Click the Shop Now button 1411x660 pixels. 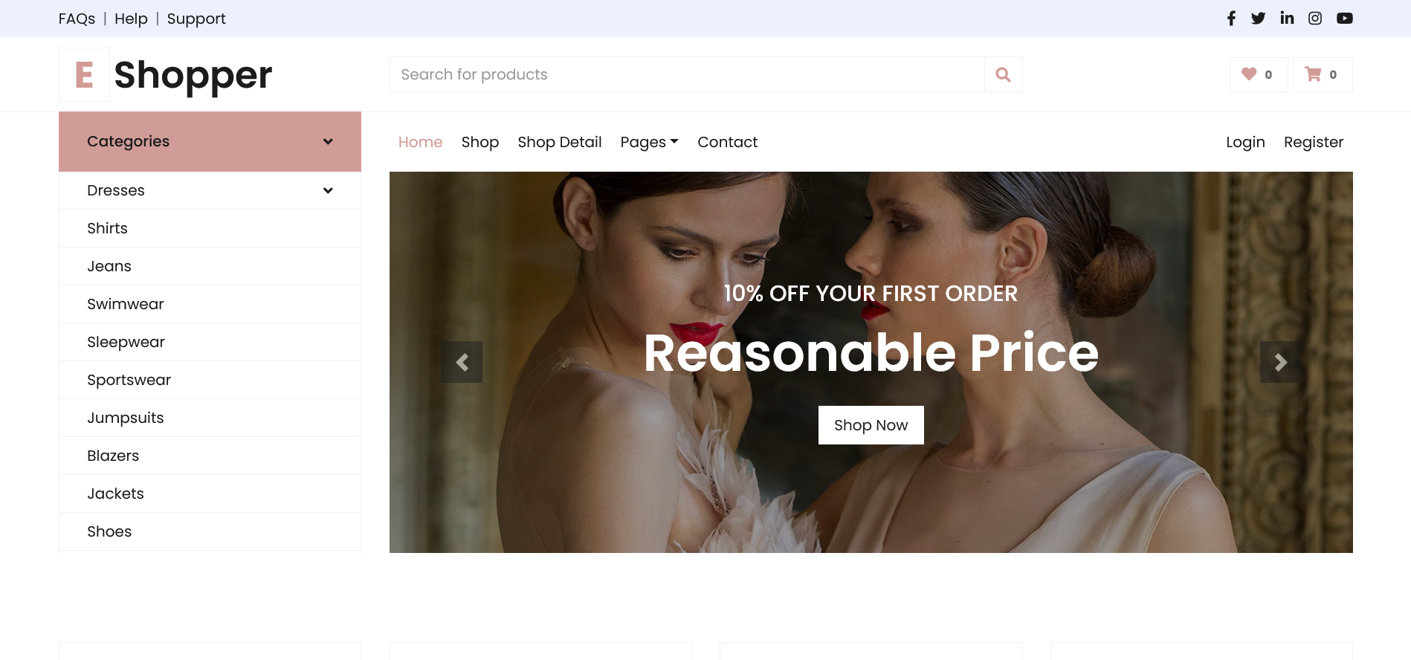(871, 425)
